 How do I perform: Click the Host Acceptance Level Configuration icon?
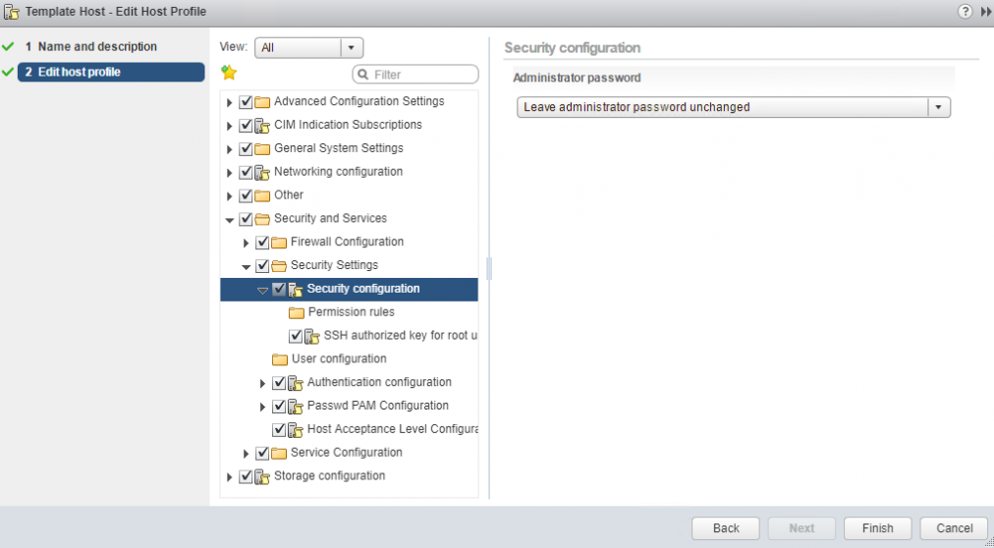coord(296,429)
